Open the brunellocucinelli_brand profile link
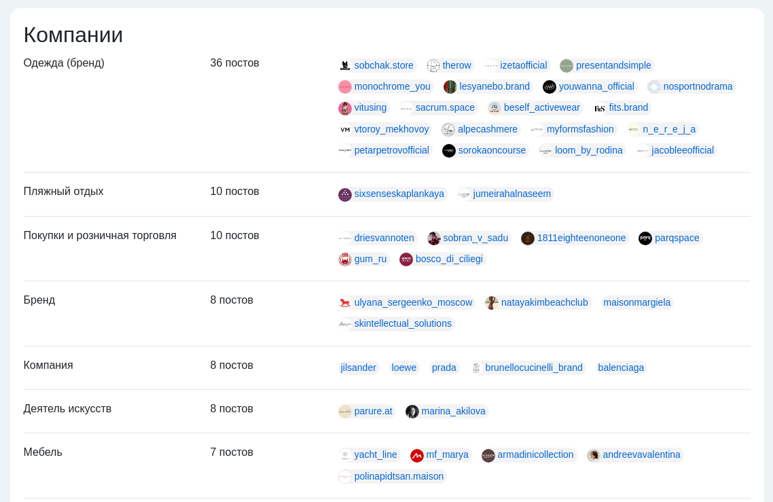 [x=534, y=367]
